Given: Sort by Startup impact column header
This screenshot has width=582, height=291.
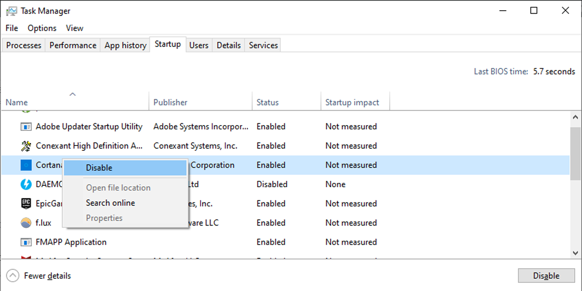Looking at the screenshot, I should click(352, 102).
